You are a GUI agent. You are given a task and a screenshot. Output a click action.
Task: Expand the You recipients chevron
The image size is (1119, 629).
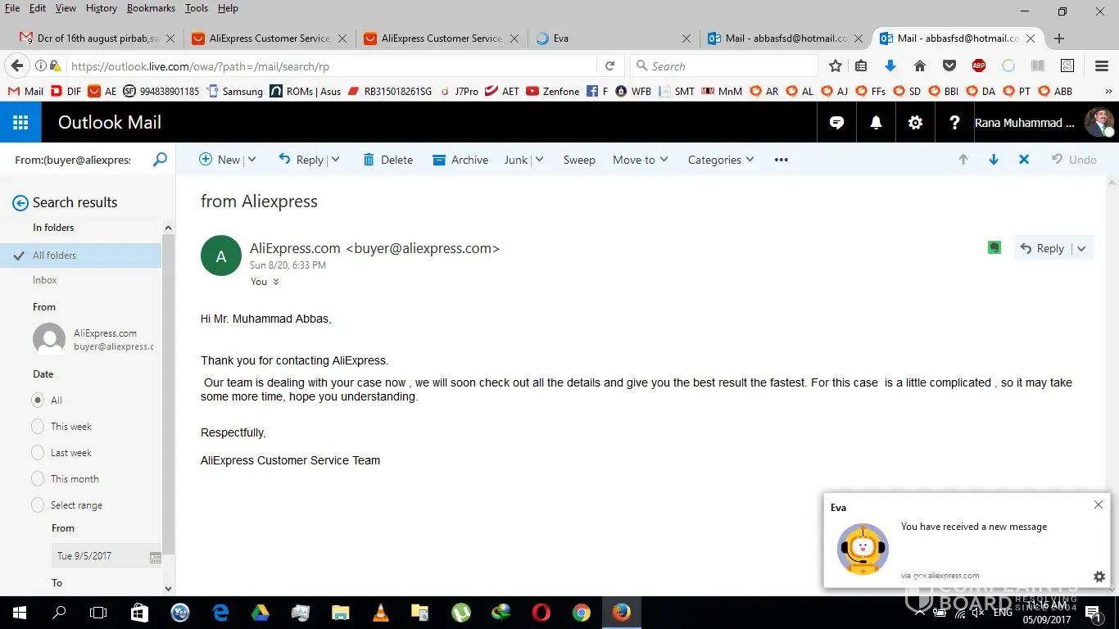coord(276,282)
